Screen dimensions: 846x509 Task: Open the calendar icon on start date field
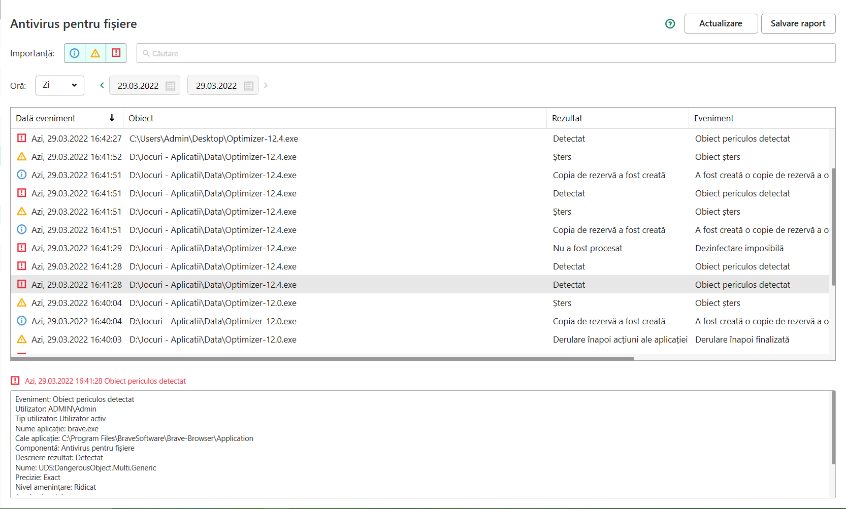coord(171,85)
